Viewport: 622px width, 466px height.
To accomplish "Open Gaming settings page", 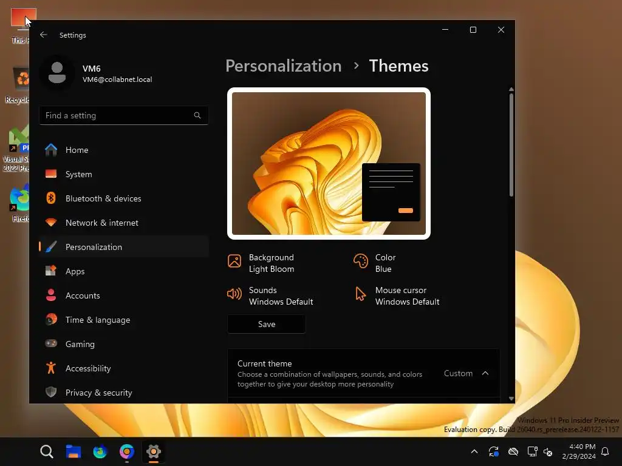I will point(124,343).
